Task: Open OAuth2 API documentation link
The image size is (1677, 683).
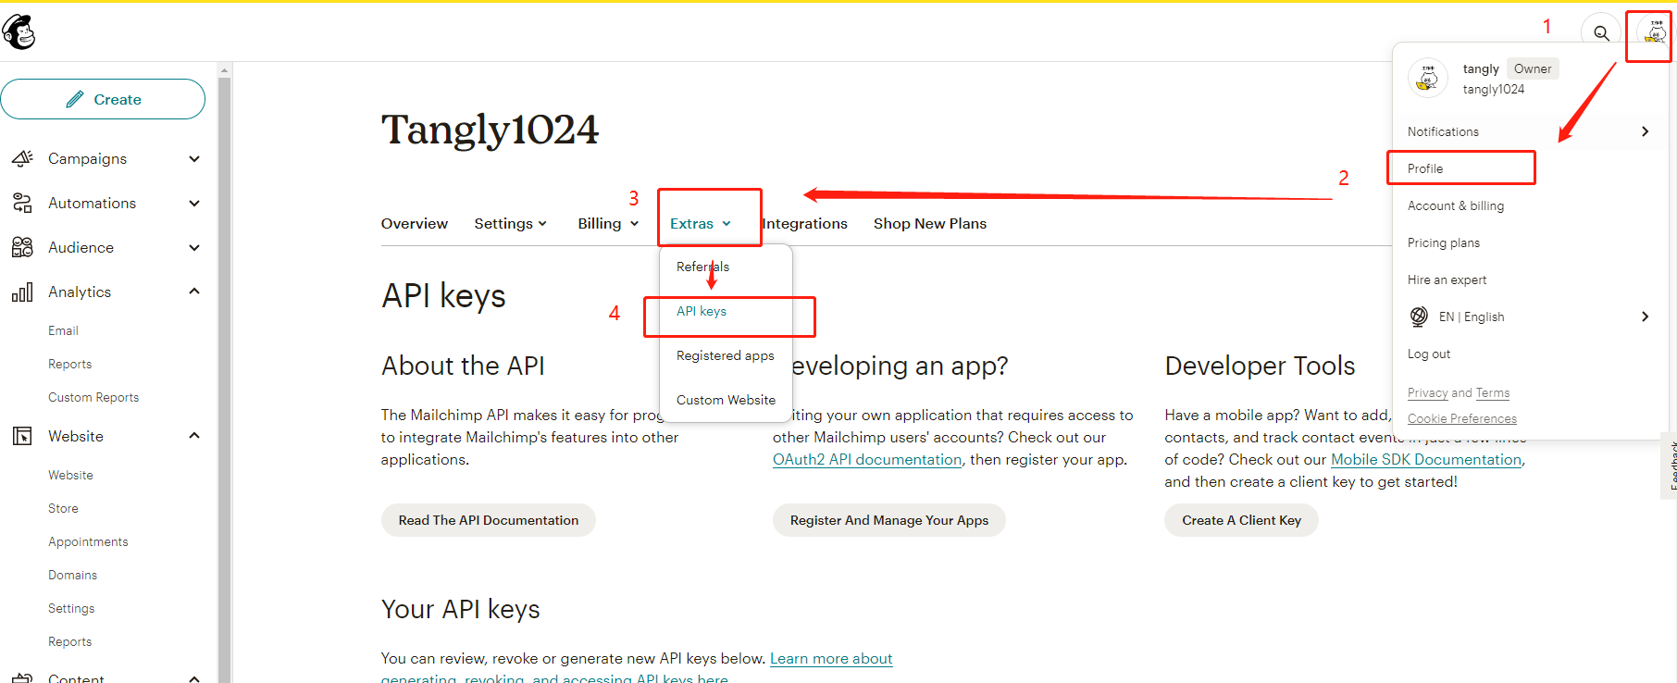Action: [x=867, y=459]
